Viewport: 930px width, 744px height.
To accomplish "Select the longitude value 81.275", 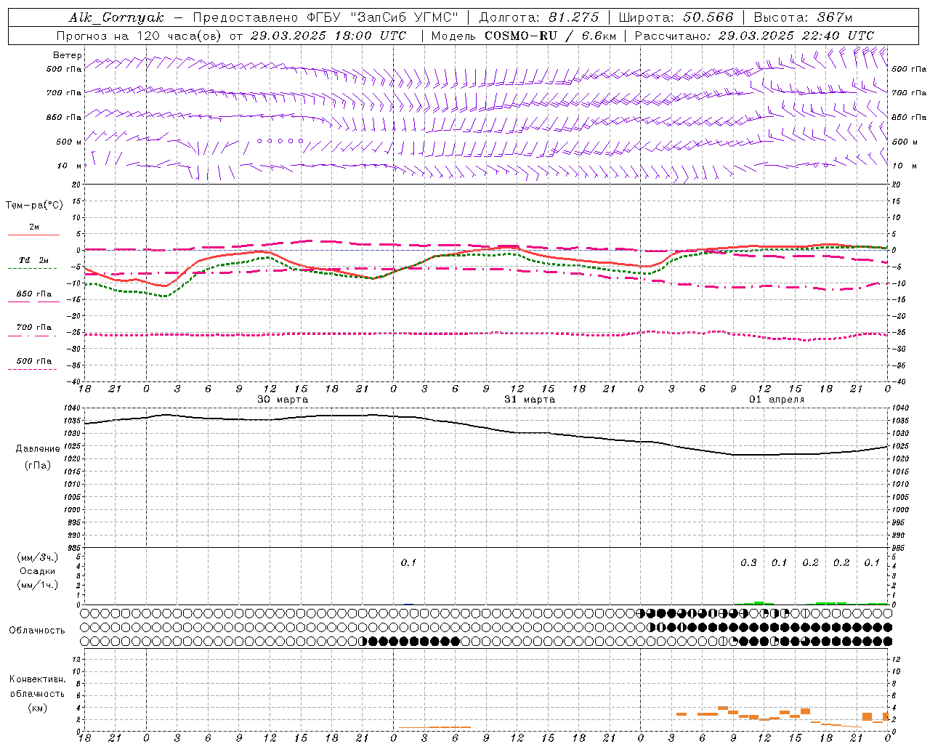I will tap(574, 17).
